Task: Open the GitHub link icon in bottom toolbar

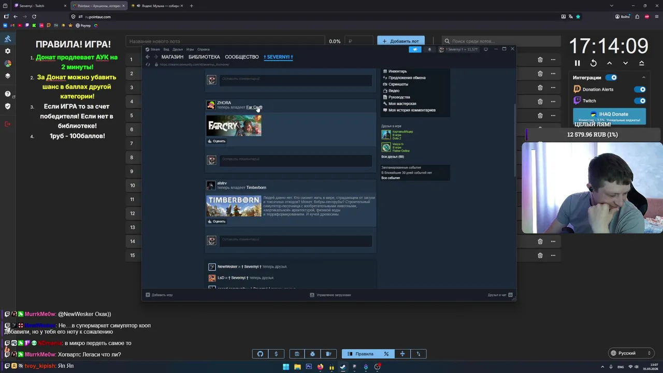Action: tap(261, 354)
